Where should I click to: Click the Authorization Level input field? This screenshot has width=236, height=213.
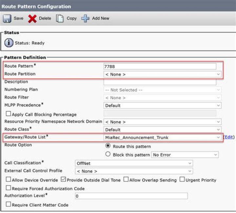point(131,196)
